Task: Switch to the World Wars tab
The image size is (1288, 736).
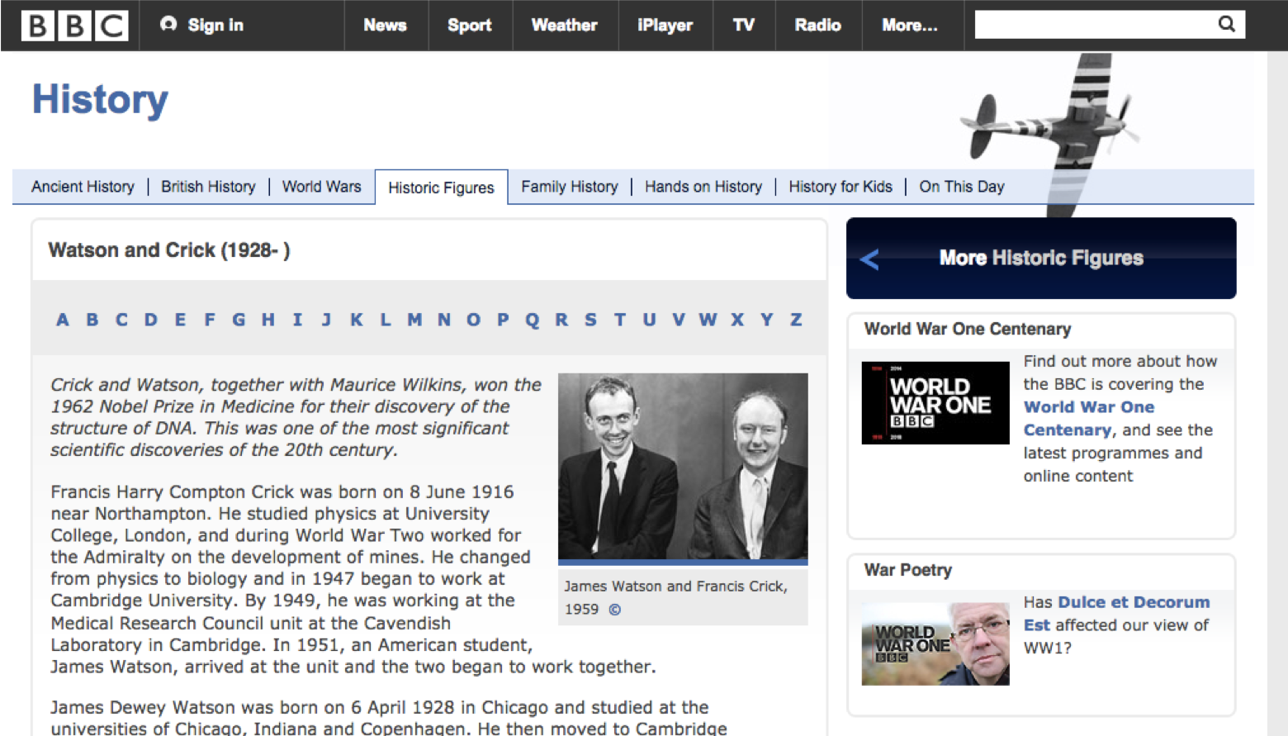Action: point(322,187)
